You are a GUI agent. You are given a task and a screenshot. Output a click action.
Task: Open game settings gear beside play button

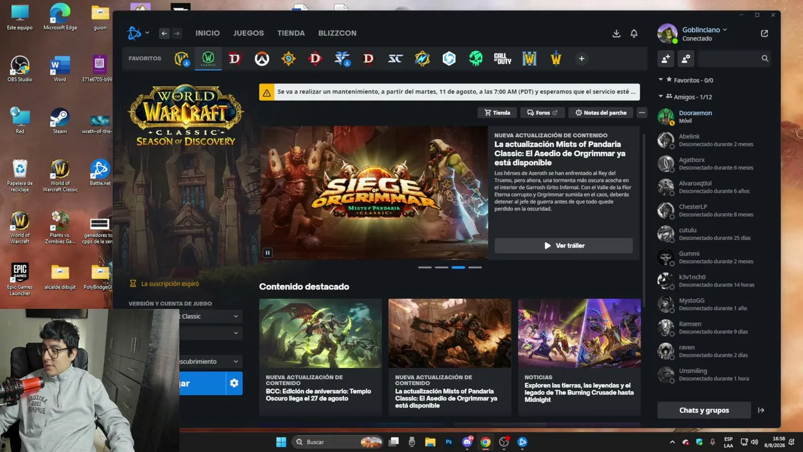pos(234,383)
